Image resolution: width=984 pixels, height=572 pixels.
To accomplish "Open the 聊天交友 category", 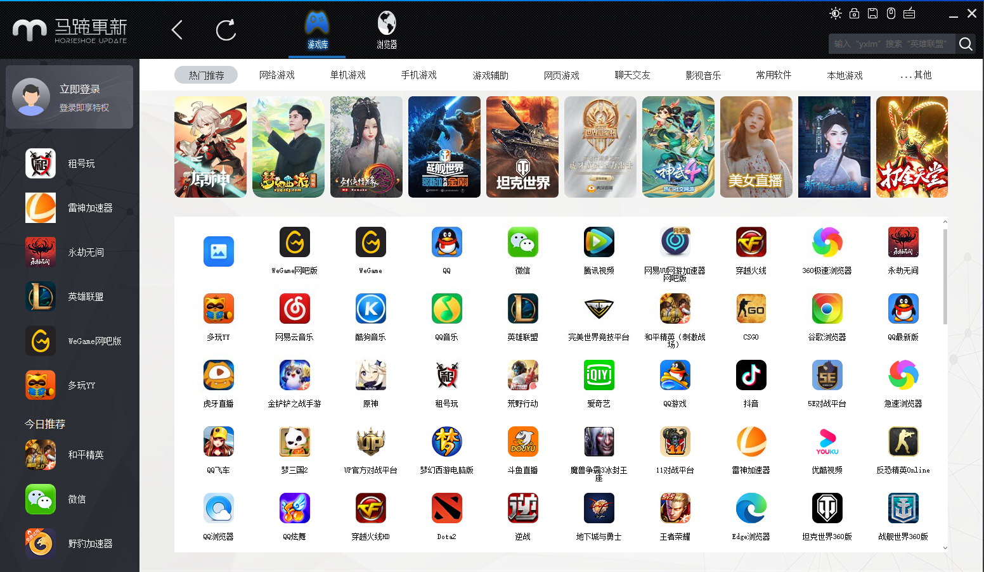I will (633, 75).
